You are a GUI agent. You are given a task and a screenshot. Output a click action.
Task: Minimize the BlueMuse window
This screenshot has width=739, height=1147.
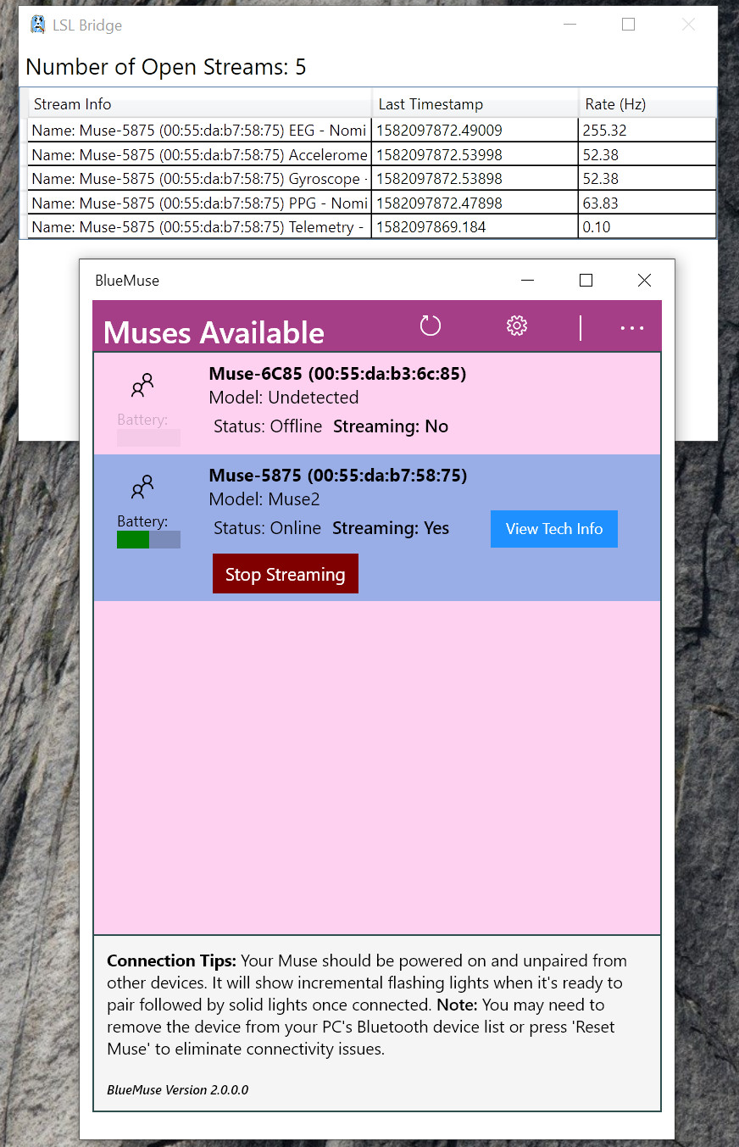(x=527, y=281)
